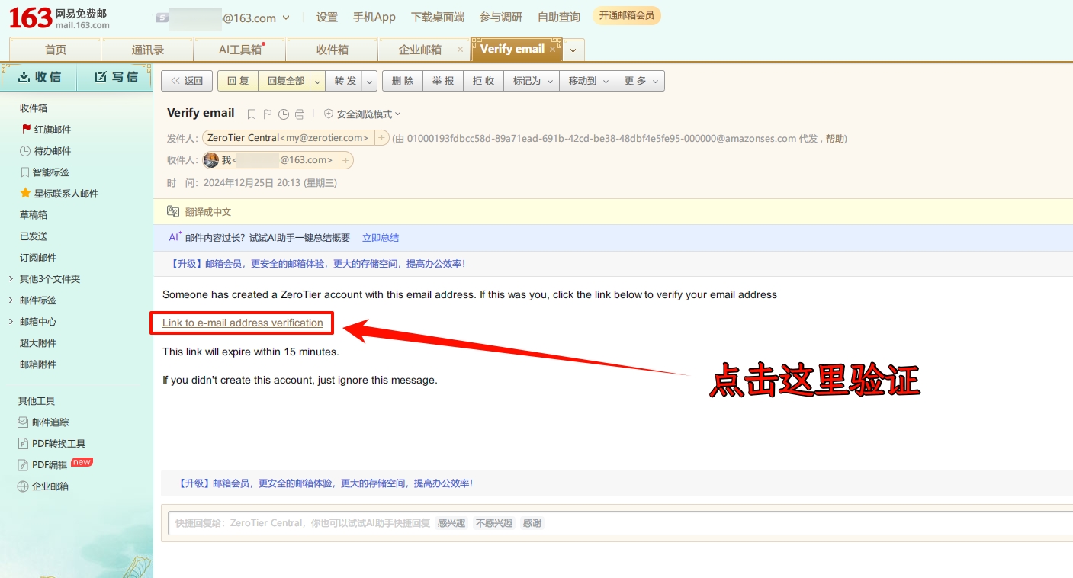Viewport: 1073px width, 578px height.
Task: Flag the Verify email with red flag icon
Action: pos(268,114)
